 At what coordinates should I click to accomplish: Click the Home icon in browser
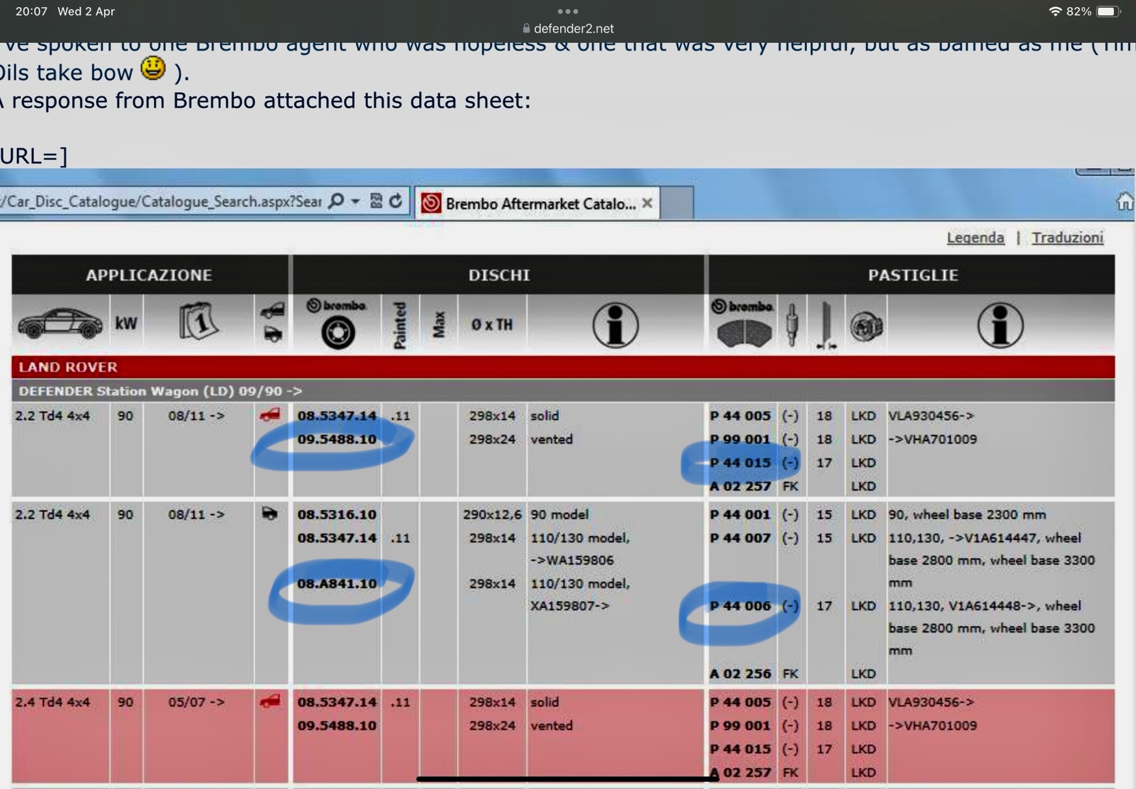pos(1124,202)
